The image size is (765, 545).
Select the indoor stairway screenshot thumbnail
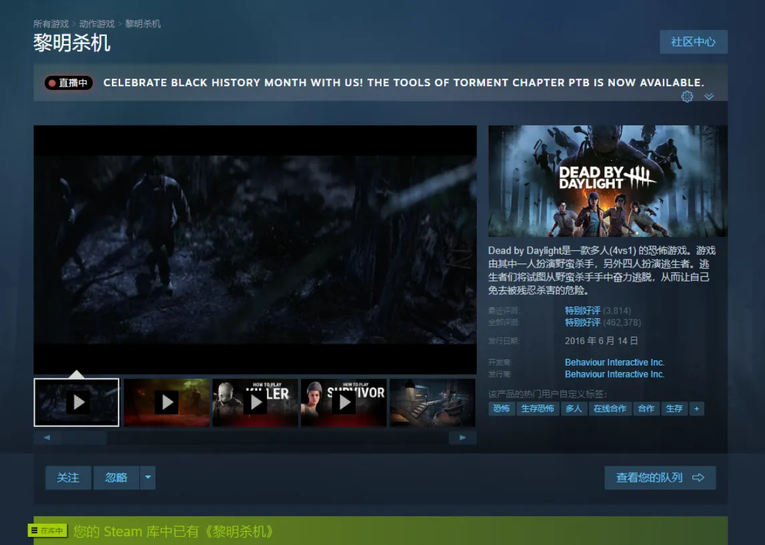(x=432, y=402)
